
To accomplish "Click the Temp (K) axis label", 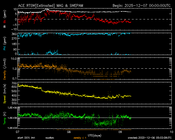I will 5,118.
